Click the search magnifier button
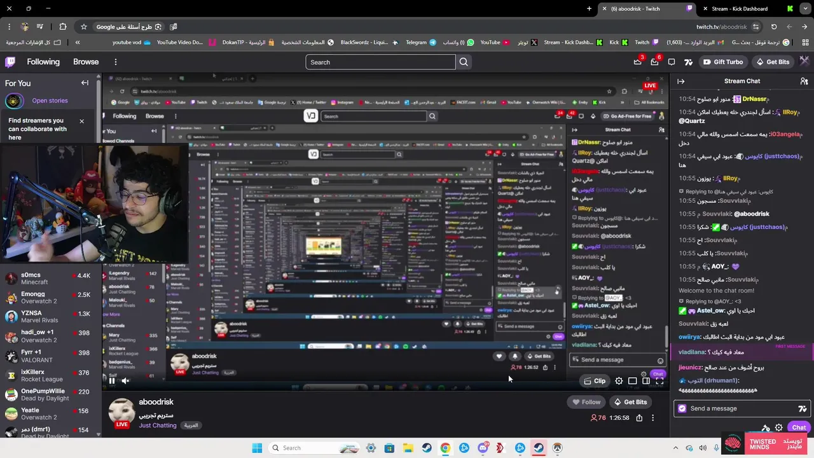 point(464,62)
